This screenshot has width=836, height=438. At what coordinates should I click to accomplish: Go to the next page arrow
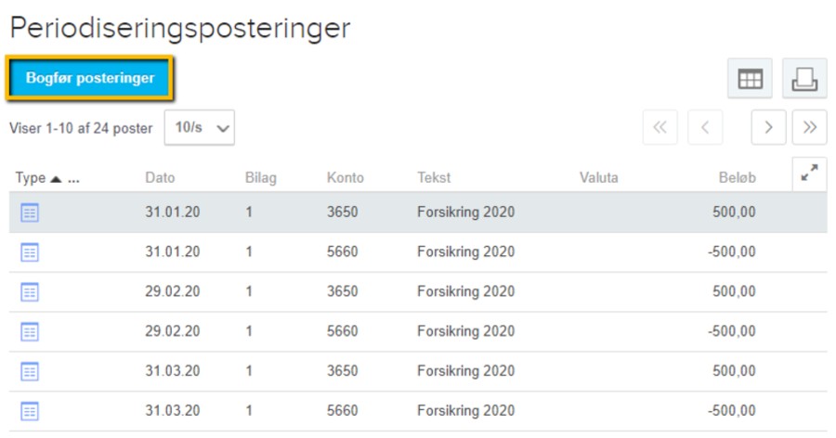[x=768, y=127]
